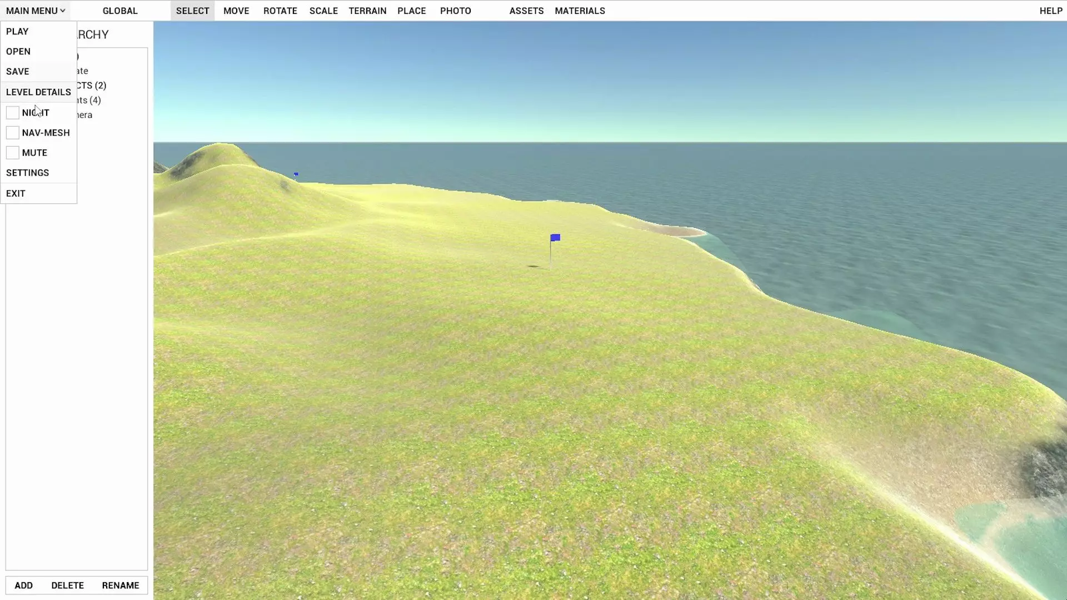Viewport: 1067px width, 600px height.
Task: Click the Rename button
Action: 121,586
